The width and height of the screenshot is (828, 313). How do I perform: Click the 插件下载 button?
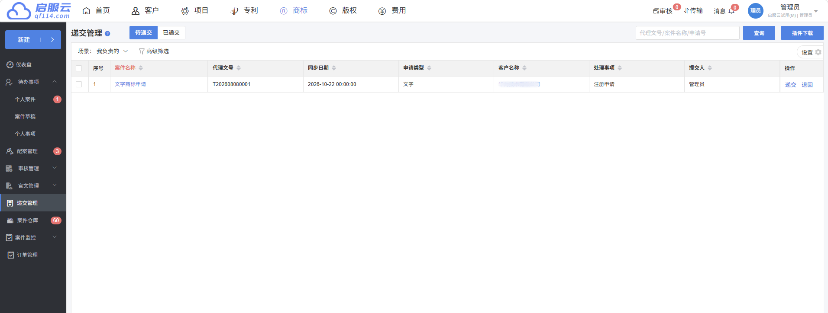coord(802,33)
